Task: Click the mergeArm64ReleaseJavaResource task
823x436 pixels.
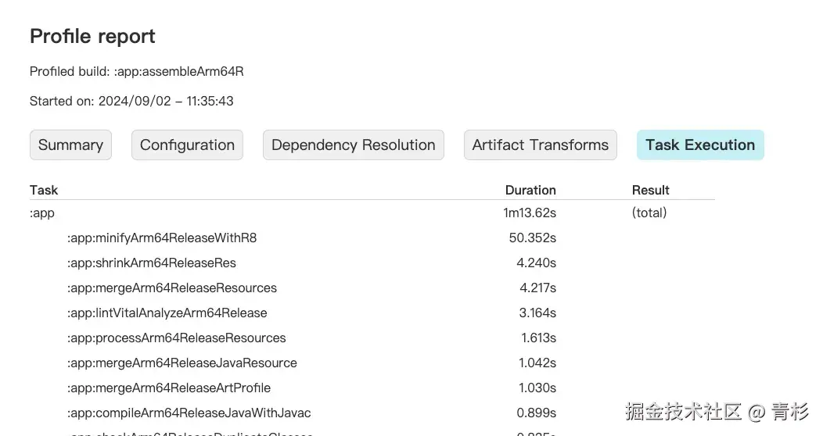Action: coord(182,363)
